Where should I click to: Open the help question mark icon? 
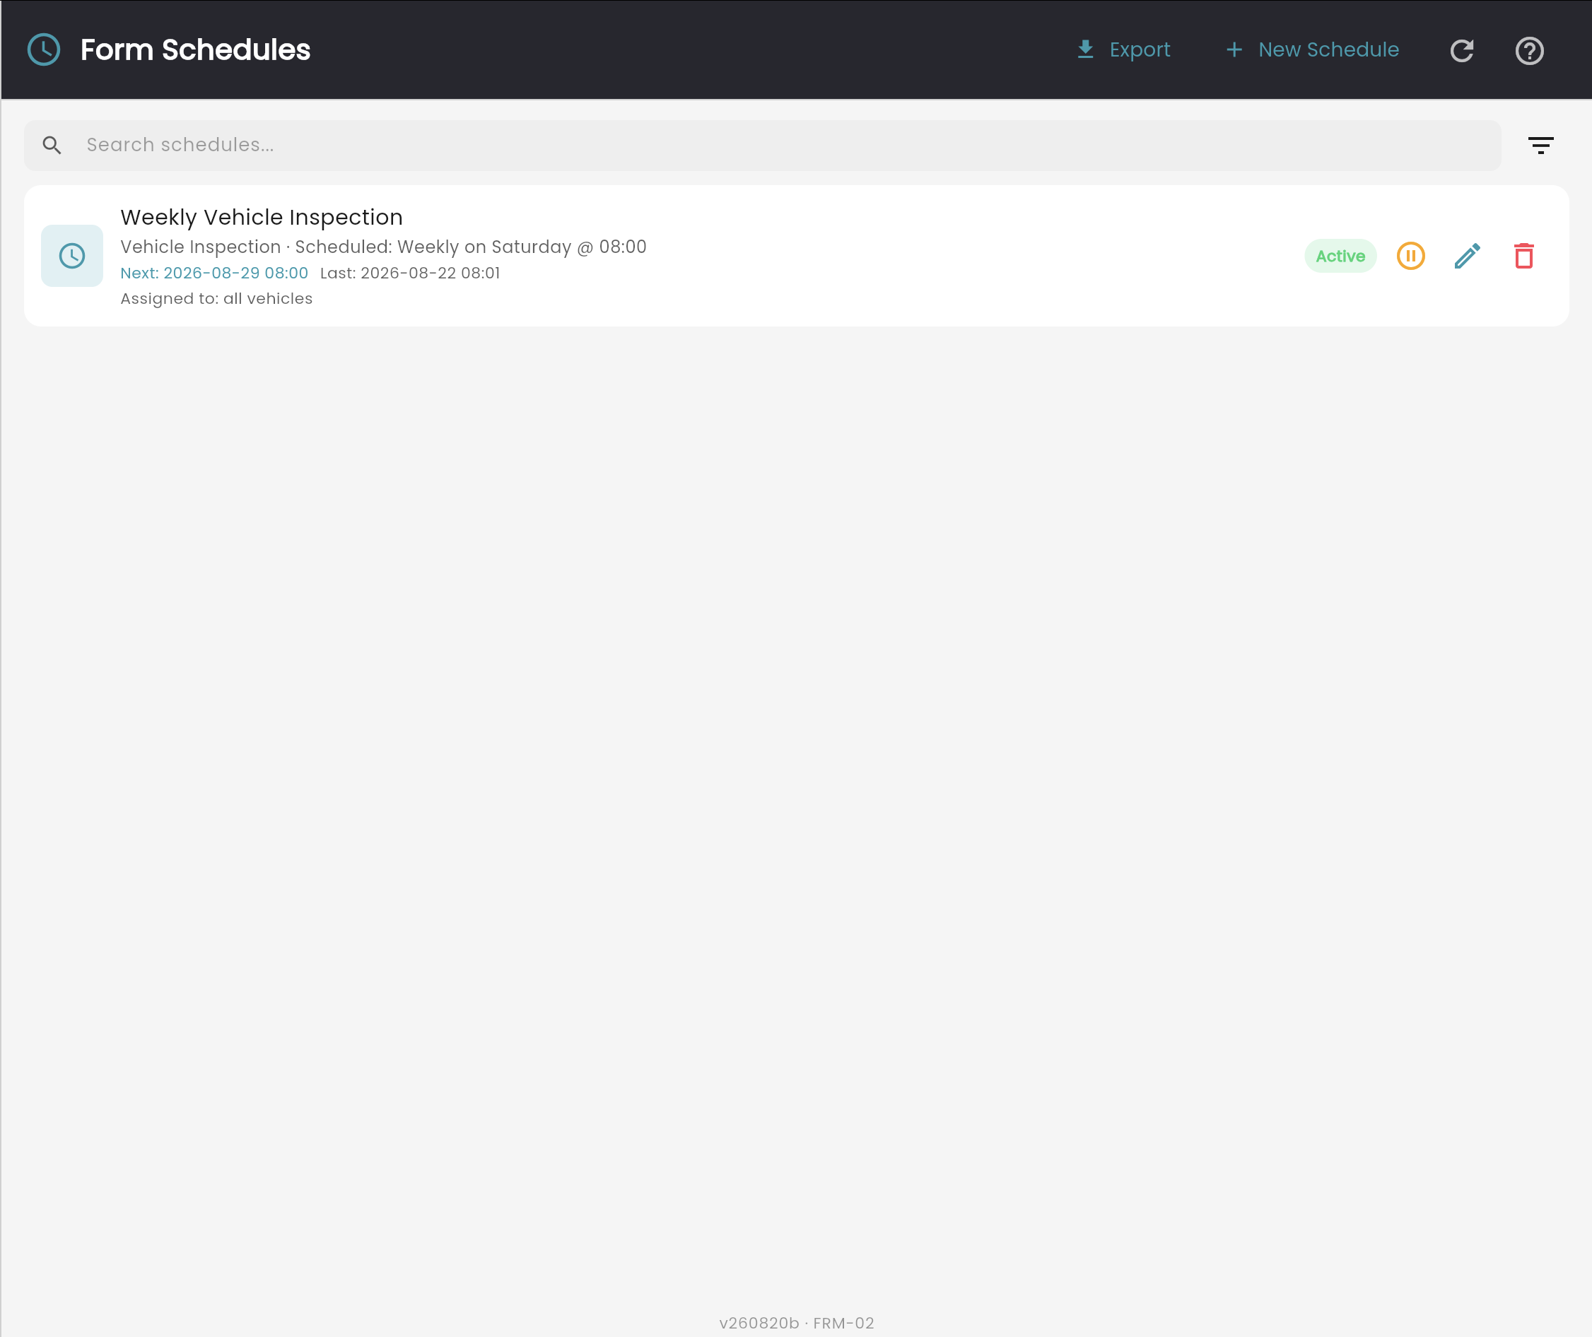pyautogui.click(x=1529, y=50)
